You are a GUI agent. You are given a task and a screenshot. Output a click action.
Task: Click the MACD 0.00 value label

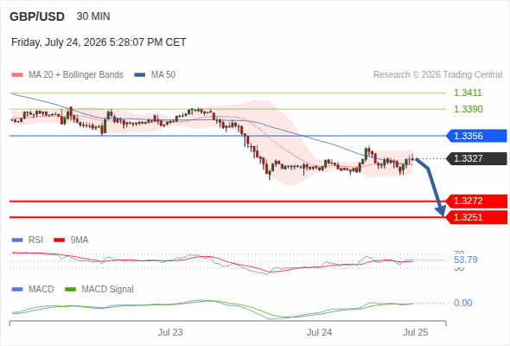coord(462,303)
